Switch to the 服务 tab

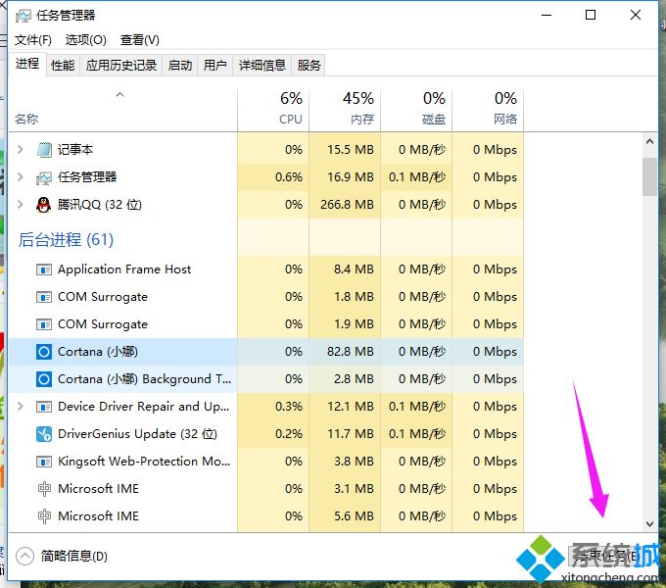309,66
